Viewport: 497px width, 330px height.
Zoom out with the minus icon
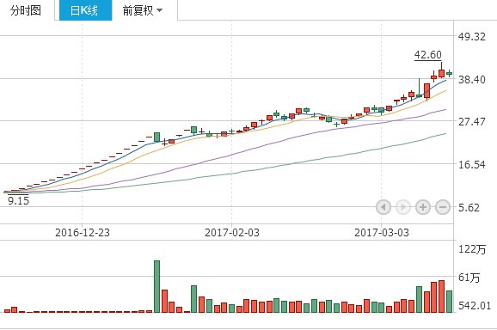click(443, 207)
